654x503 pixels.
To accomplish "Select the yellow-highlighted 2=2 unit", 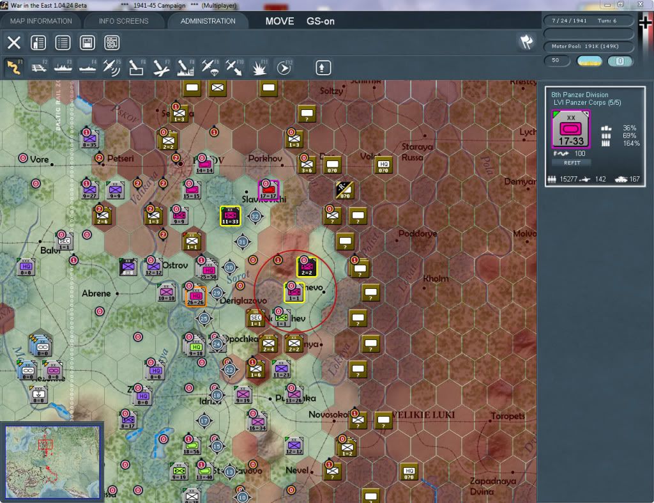I will [307, 267].
